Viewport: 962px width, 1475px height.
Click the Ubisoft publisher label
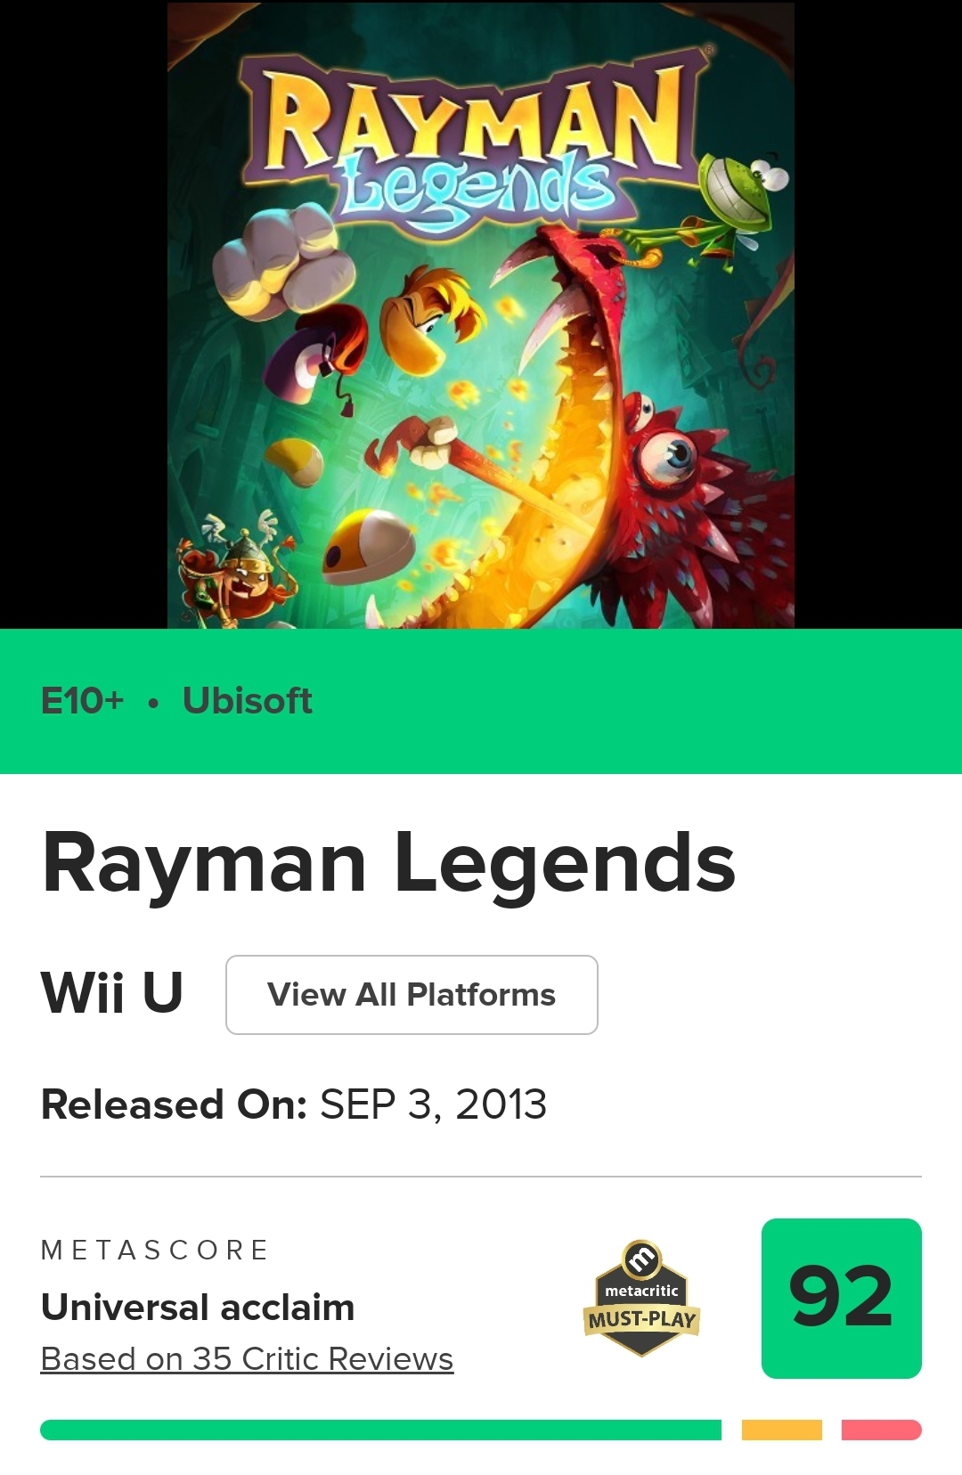[247, 701]
